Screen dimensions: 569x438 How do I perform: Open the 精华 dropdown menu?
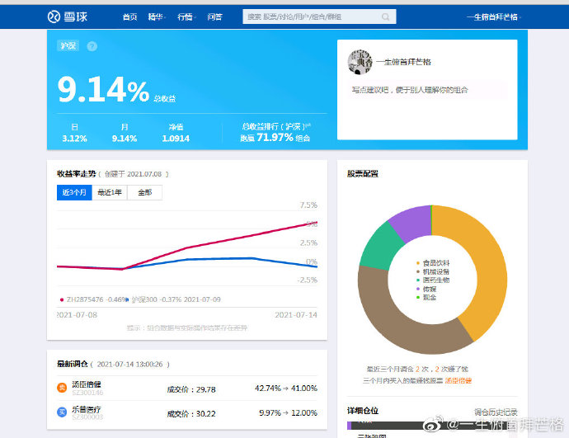[157, 16]
